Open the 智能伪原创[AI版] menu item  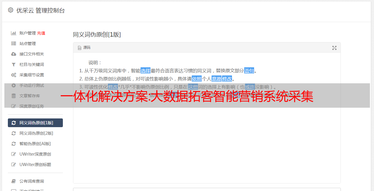[x=35, y=144]
